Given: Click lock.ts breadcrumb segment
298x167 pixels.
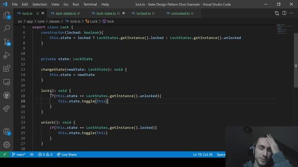Looking at the screenshot, I should click(x=73, y=21).
